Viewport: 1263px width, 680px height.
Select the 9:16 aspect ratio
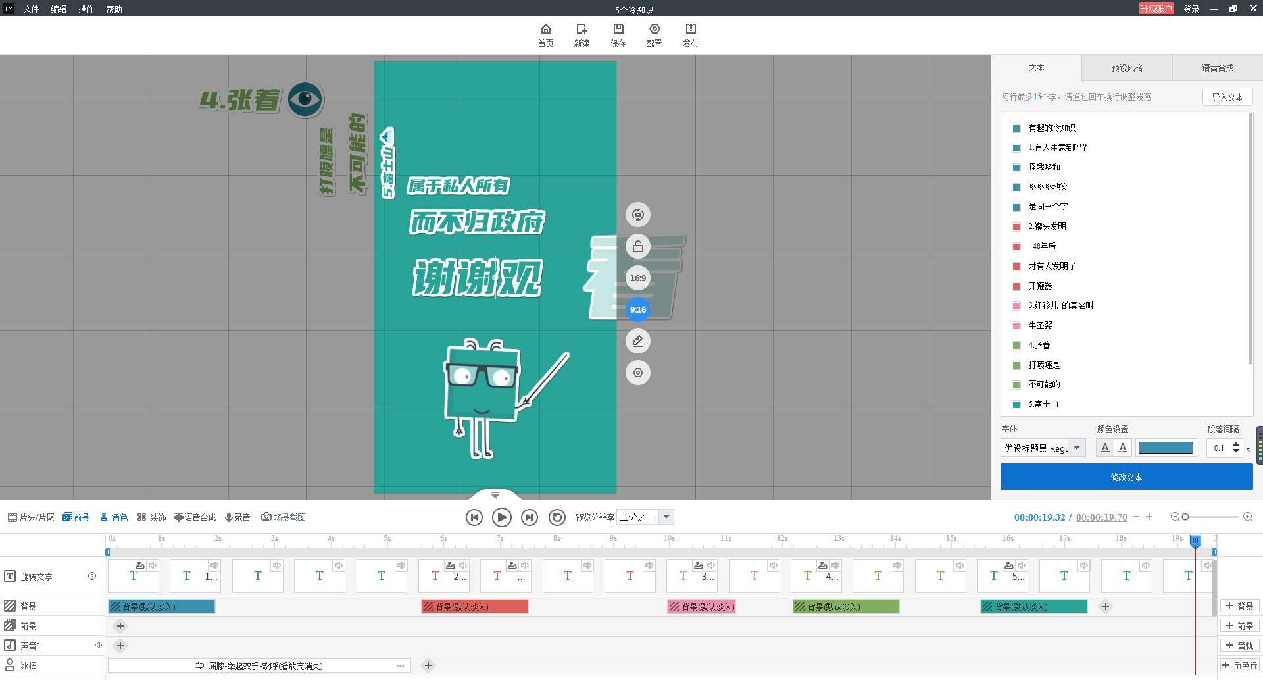(637, 309)
